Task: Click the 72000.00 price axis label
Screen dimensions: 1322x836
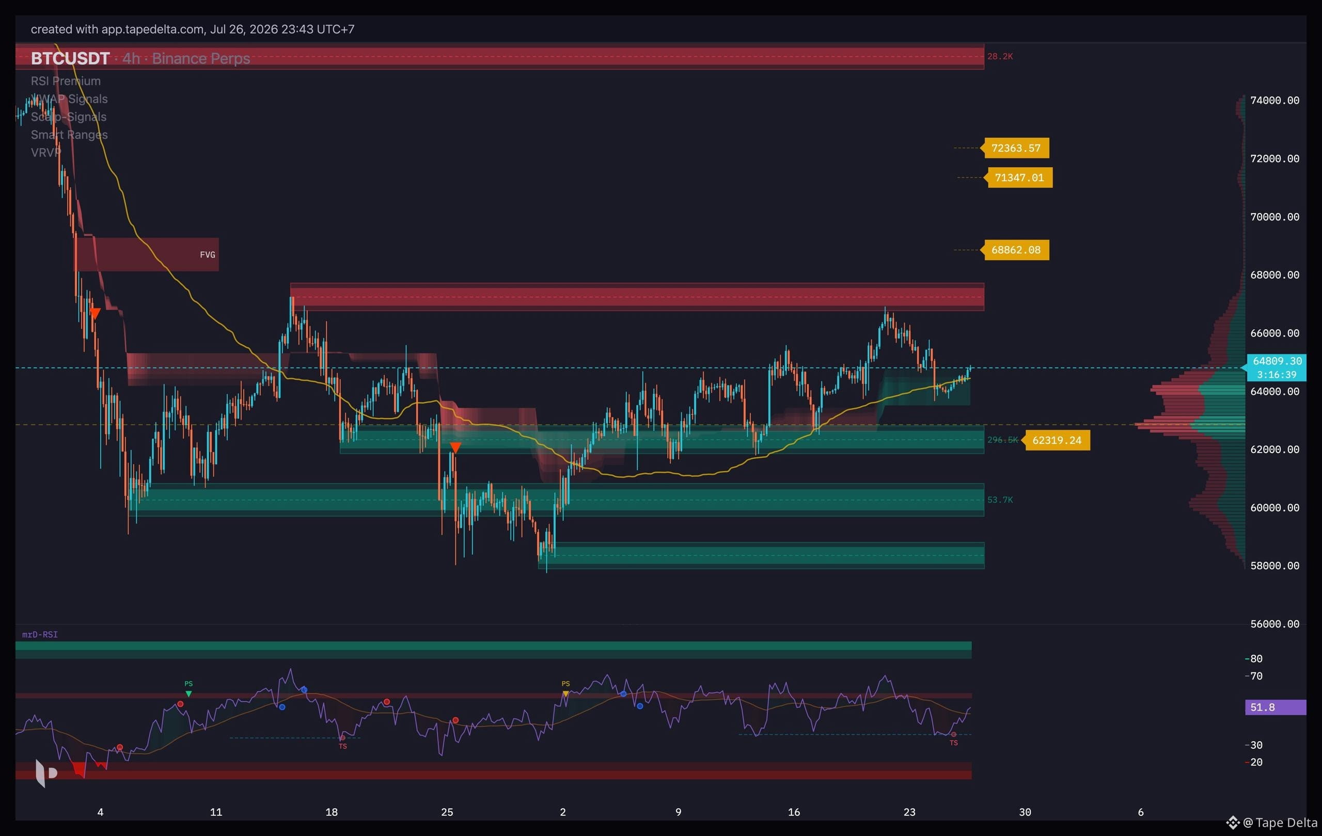Action: click(1275, 158)
